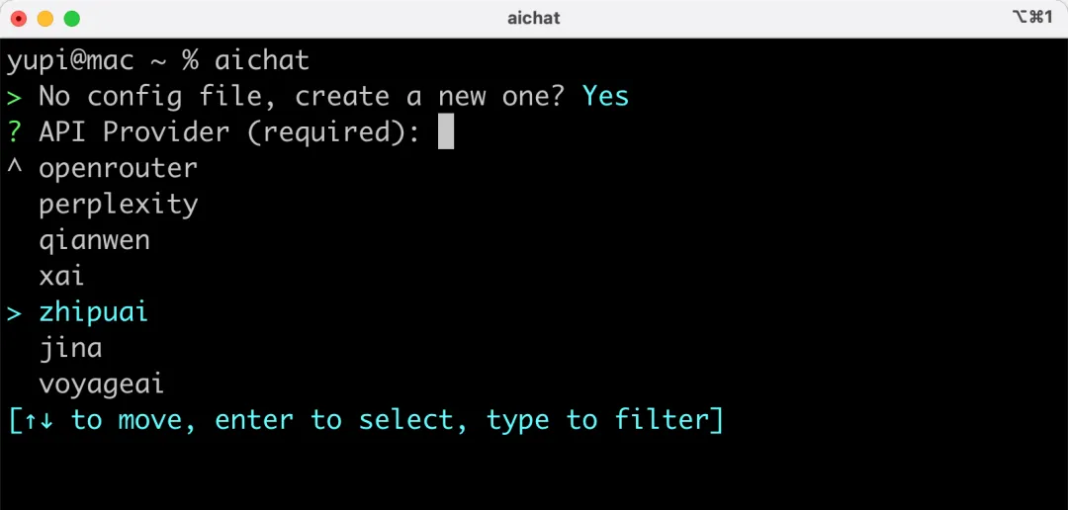1068x510 pixels.
Task: Select xai in the provider list
Action: click(x=61, y=276)
